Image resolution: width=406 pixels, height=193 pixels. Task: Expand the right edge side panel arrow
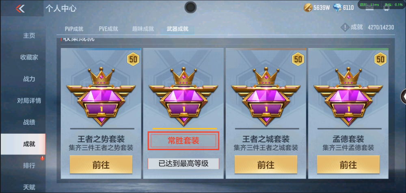pyautogui.click(x=403, y=96)
